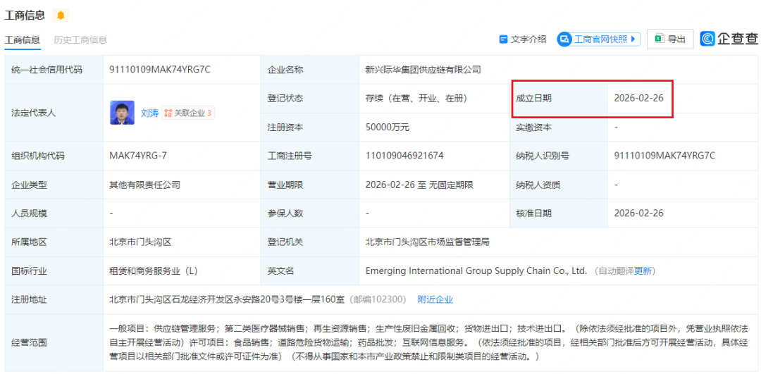Select the 所属地区 value 北京市门头沟区
Screen dimensions: 761x374
[141, 242]
